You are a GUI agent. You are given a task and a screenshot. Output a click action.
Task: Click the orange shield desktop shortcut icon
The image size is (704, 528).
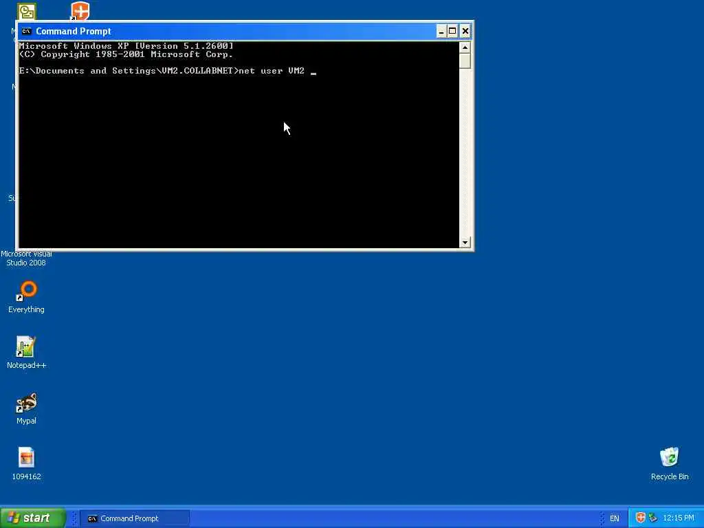pos(80,11)
